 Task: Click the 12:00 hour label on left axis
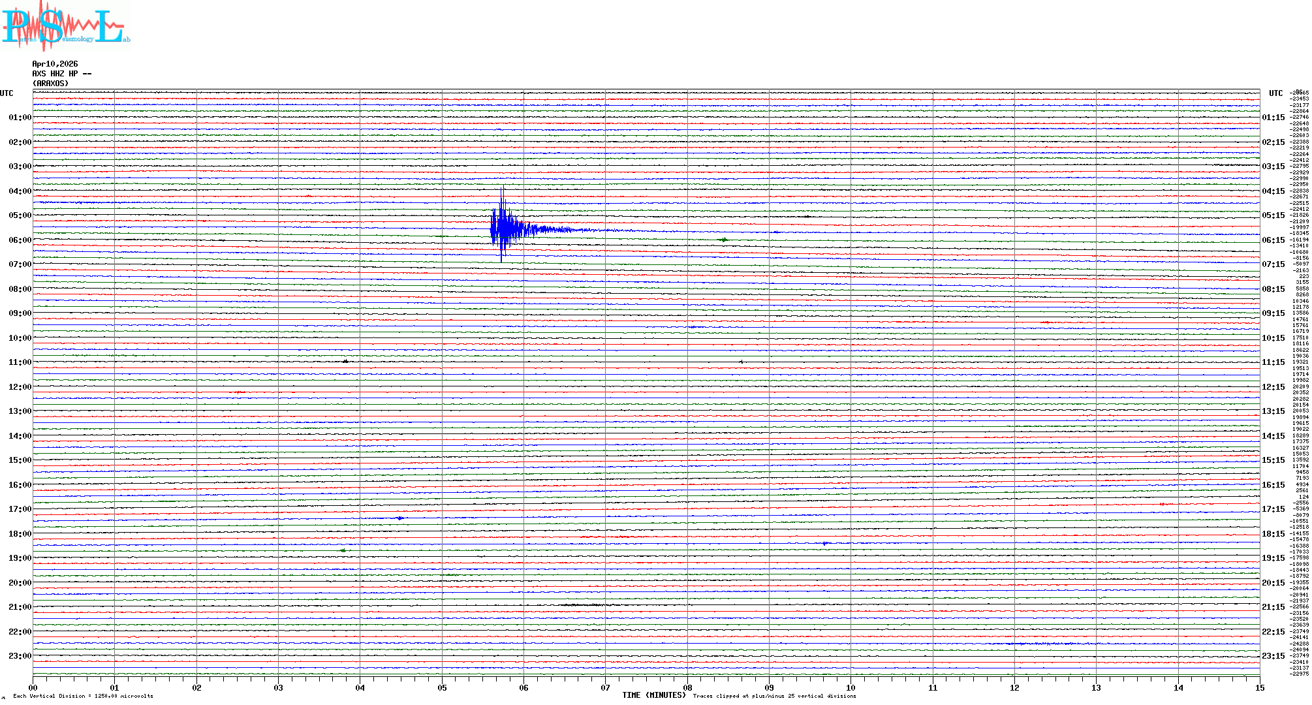[20, 387]
